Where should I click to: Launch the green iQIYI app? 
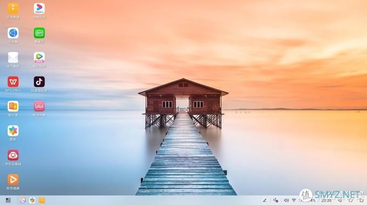point(39,33)
